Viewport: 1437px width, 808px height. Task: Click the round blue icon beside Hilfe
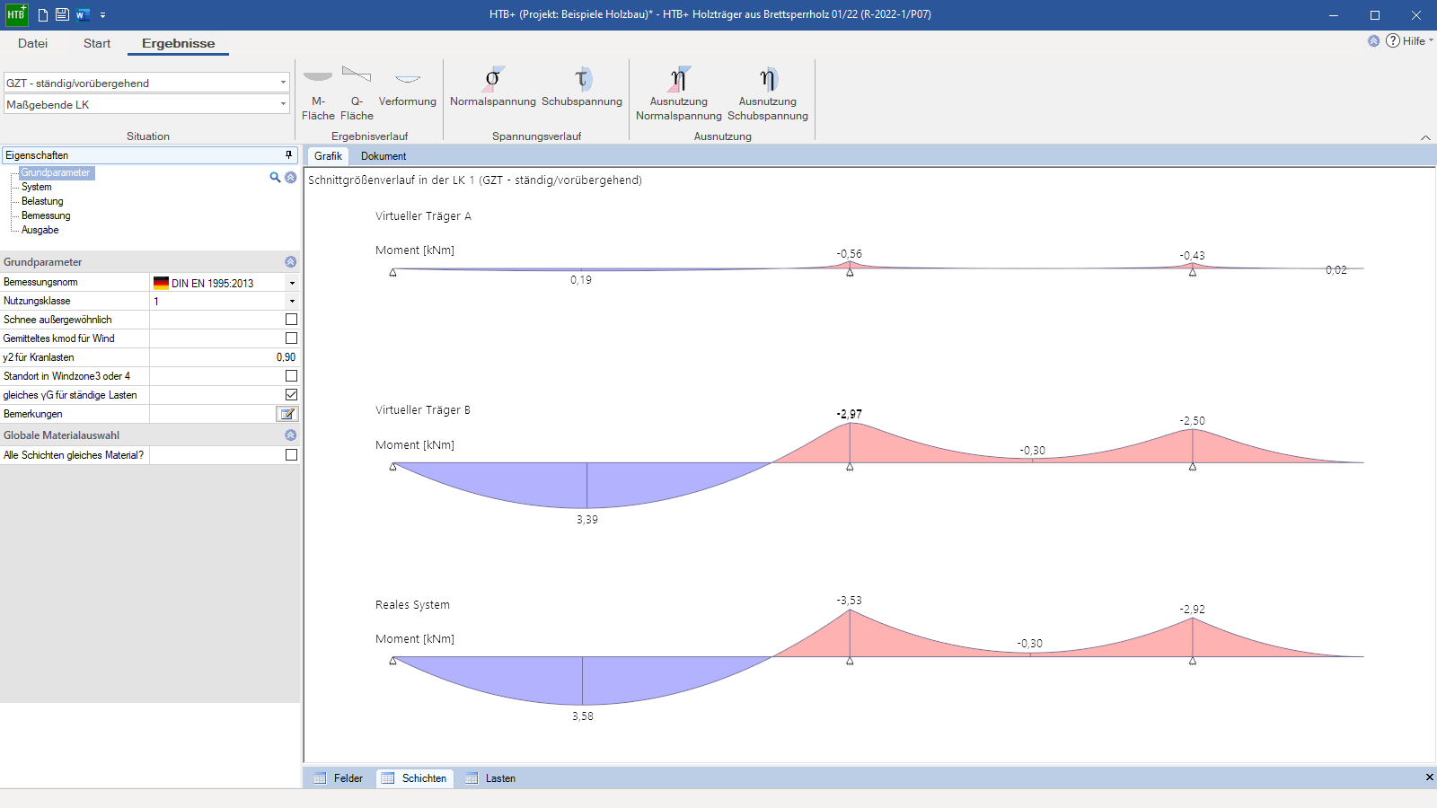click(1373, 40)
